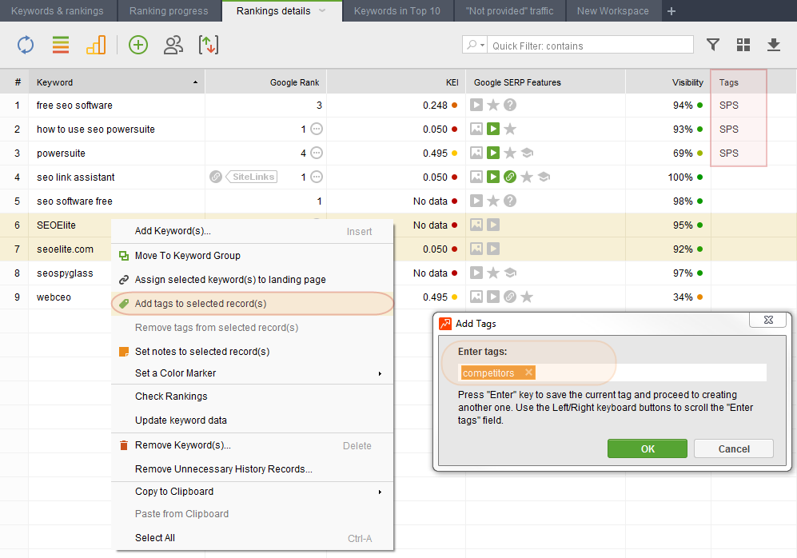
Task: Choose Add tags to selected record(s)
Action: 252,304
